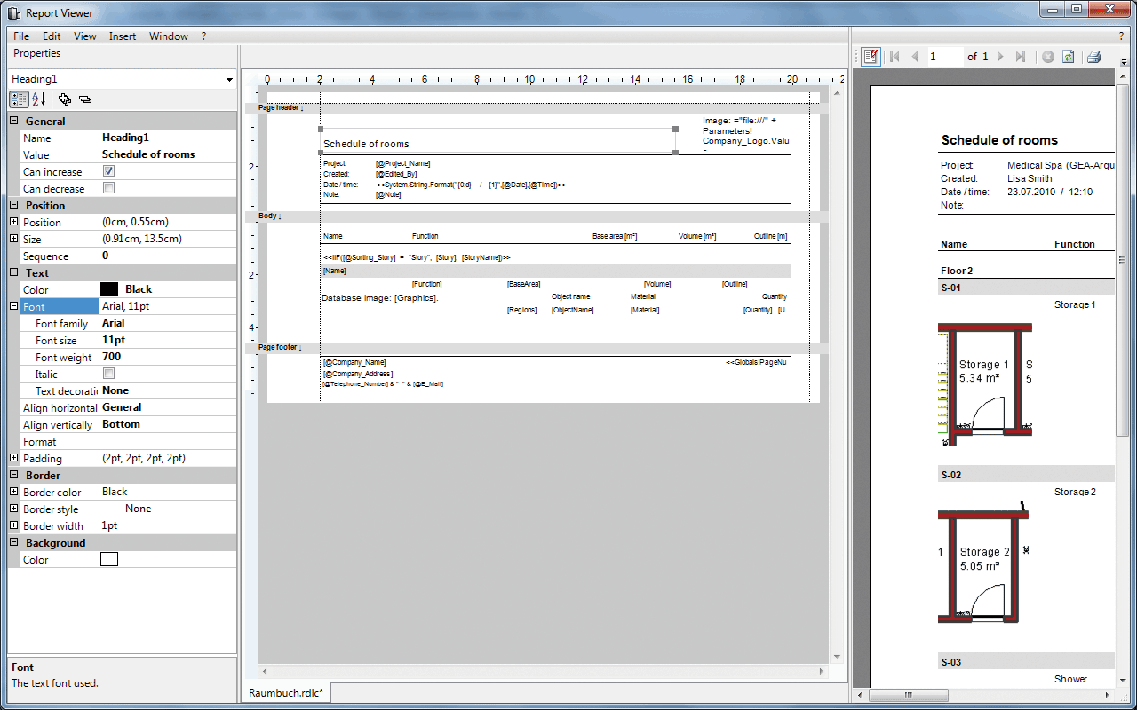Click the page number field in preview

pyautogui.click(x=945, y=56)
